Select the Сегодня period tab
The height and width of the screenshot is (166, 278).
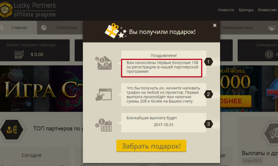click(x=31, y=155)
